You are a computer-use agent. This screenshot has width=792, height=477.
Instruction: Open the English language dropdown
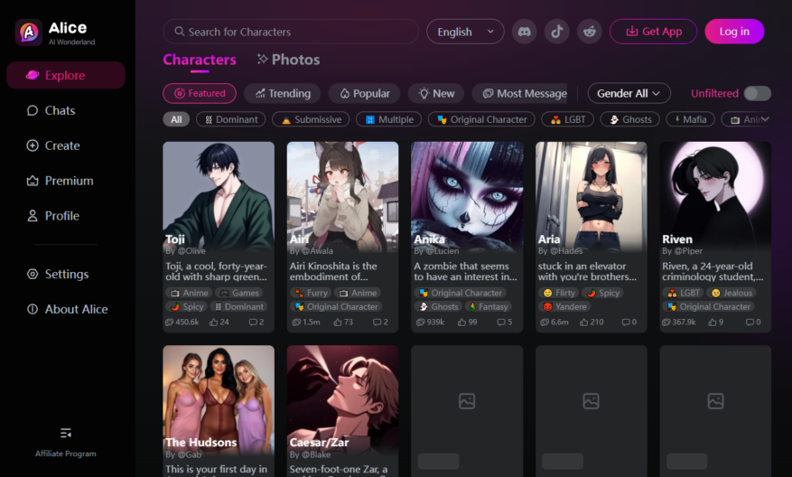(465, 32)
